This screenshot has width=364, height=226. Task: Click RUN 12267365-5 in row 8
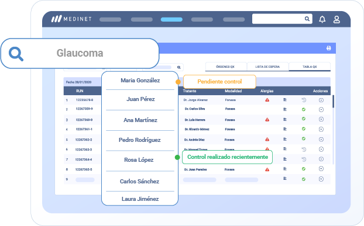(84, 169)
